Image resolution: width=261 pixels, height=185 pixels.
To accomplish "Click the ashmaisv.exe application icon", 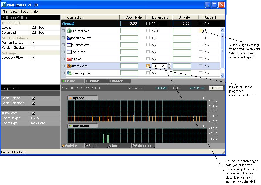I will [x=69, y=38].
